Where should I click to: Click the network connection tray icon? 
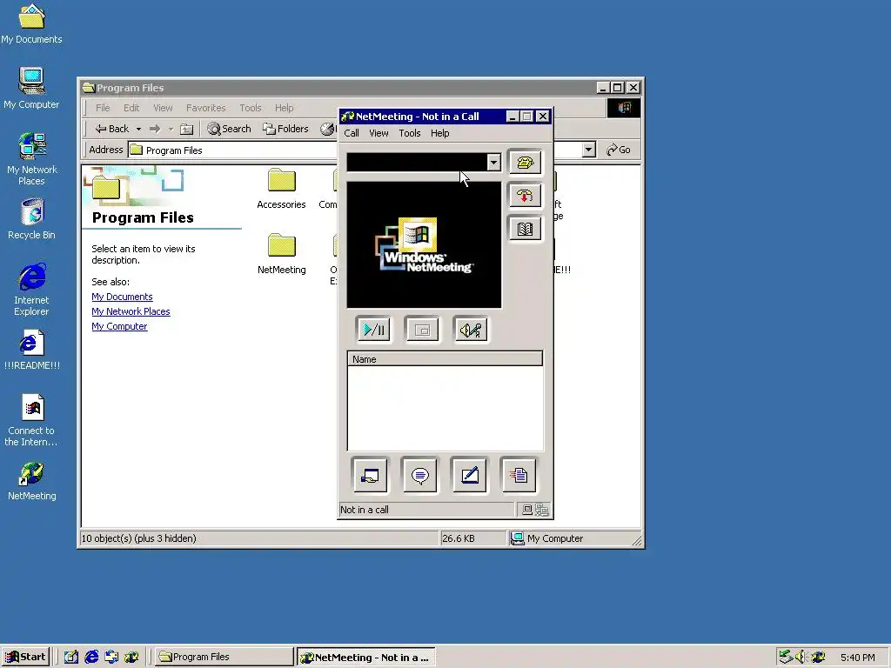point(786,658)
